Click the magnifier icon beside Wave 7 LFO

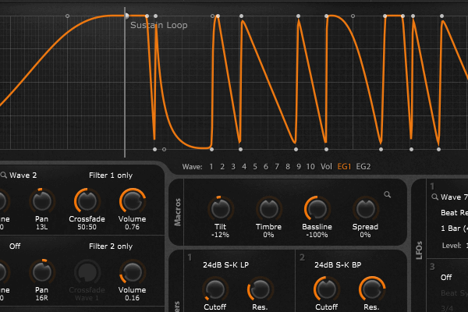(435, 197)
